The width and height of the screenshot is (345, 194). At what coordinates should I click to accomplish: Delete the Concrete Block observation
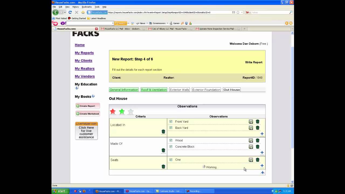point(257,147)
